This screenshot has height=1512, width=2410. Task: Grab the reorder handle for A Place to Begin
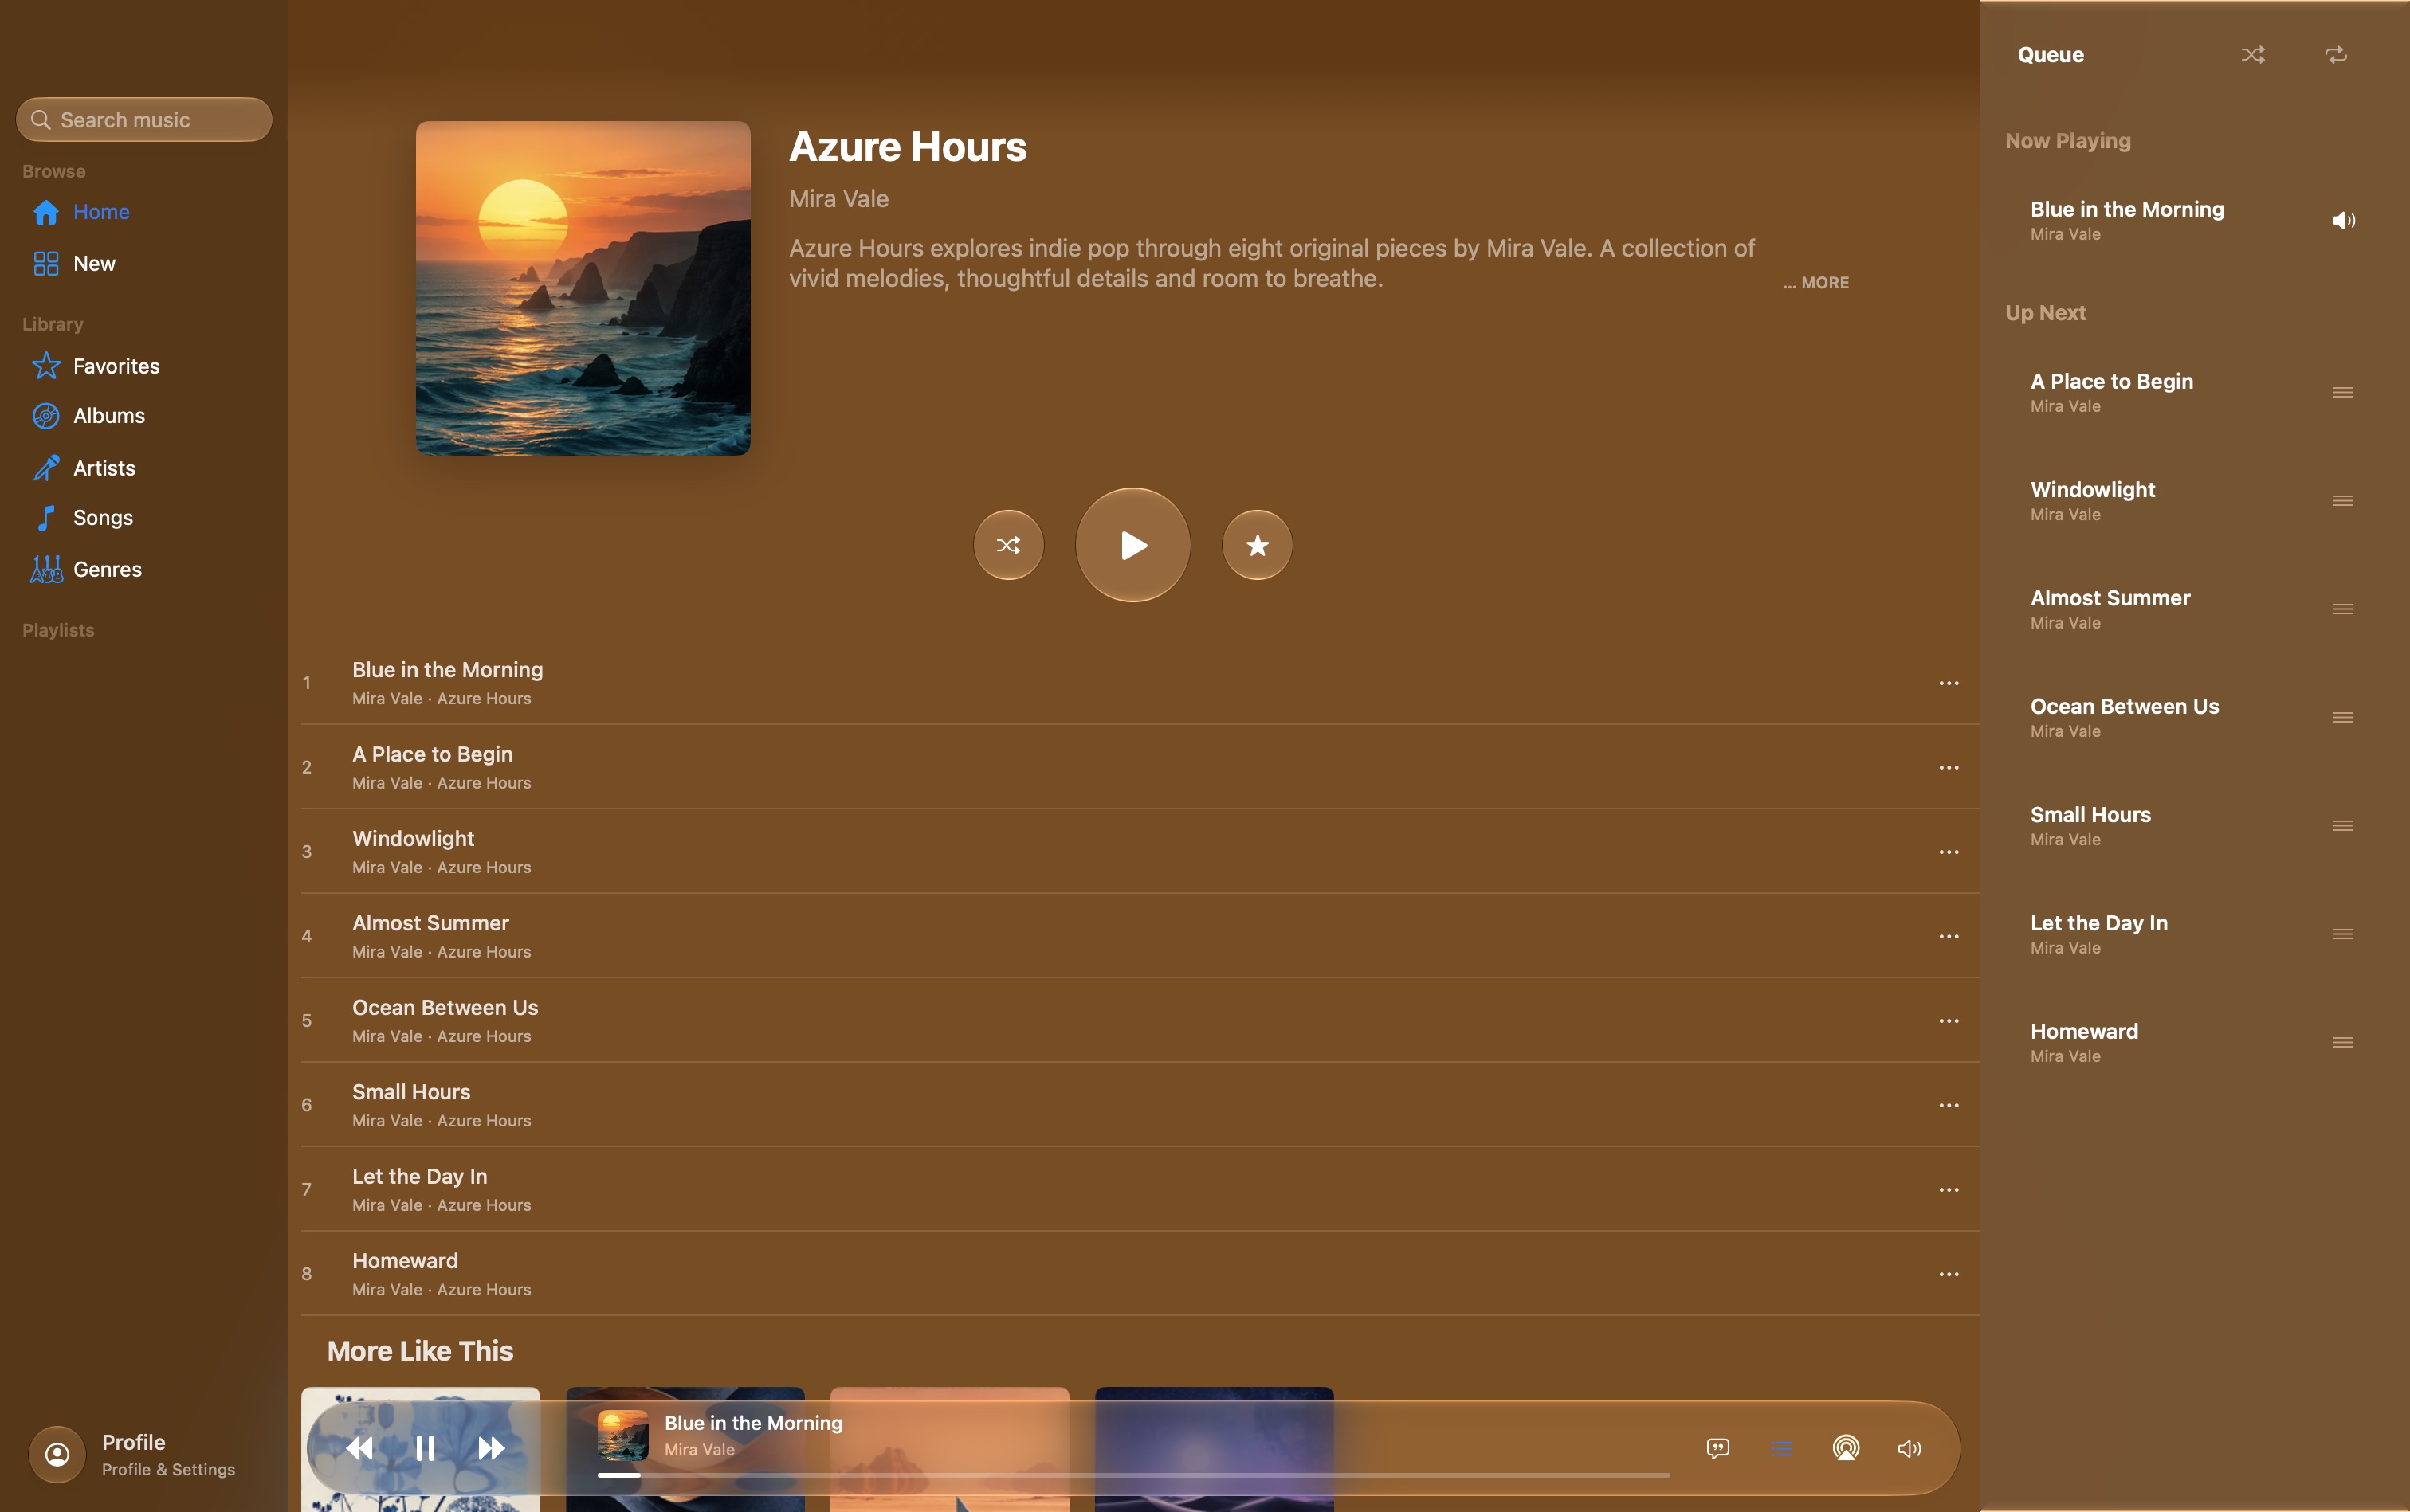point(2342,392)
